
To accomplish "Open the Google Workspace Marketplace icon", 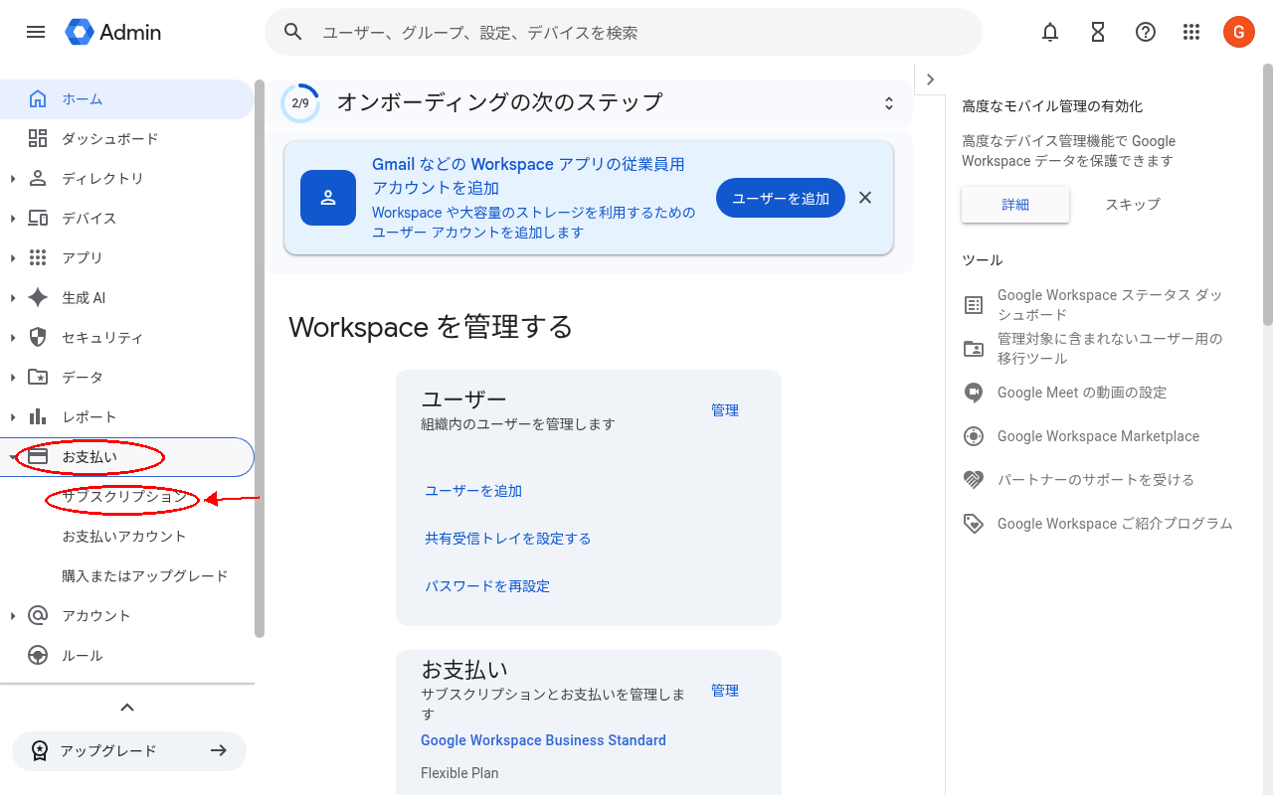I will [973, 436].
